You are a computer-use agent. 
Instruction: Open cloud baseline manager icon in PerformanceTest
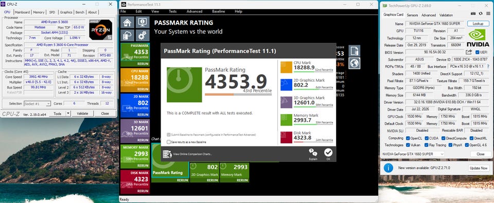coord(127,35)
